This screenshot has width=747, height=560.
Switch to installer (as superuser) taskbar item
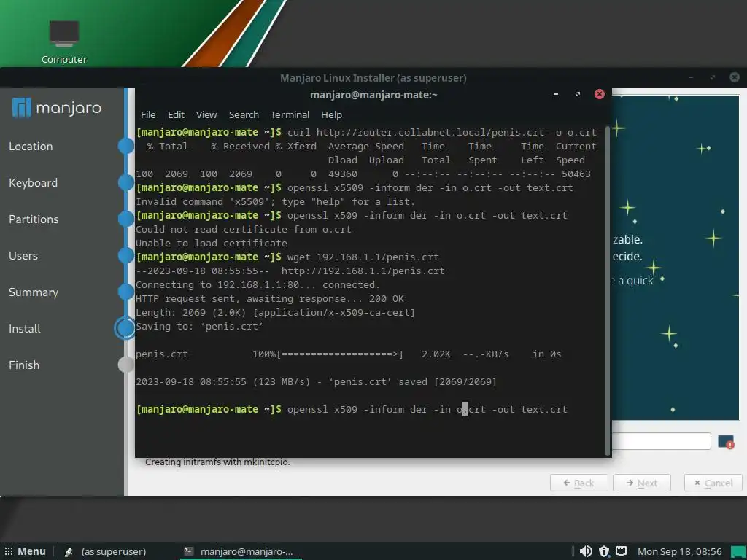pos(105,551)
